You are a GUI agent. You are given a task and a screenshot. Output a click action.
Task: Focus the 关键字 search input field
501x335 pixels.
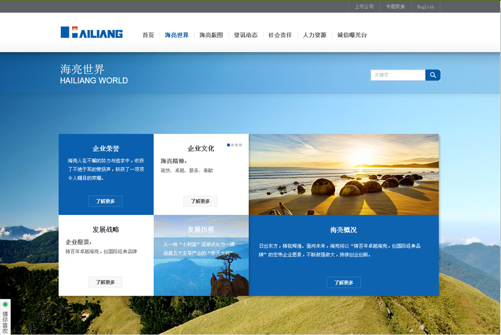click(398, 75)
